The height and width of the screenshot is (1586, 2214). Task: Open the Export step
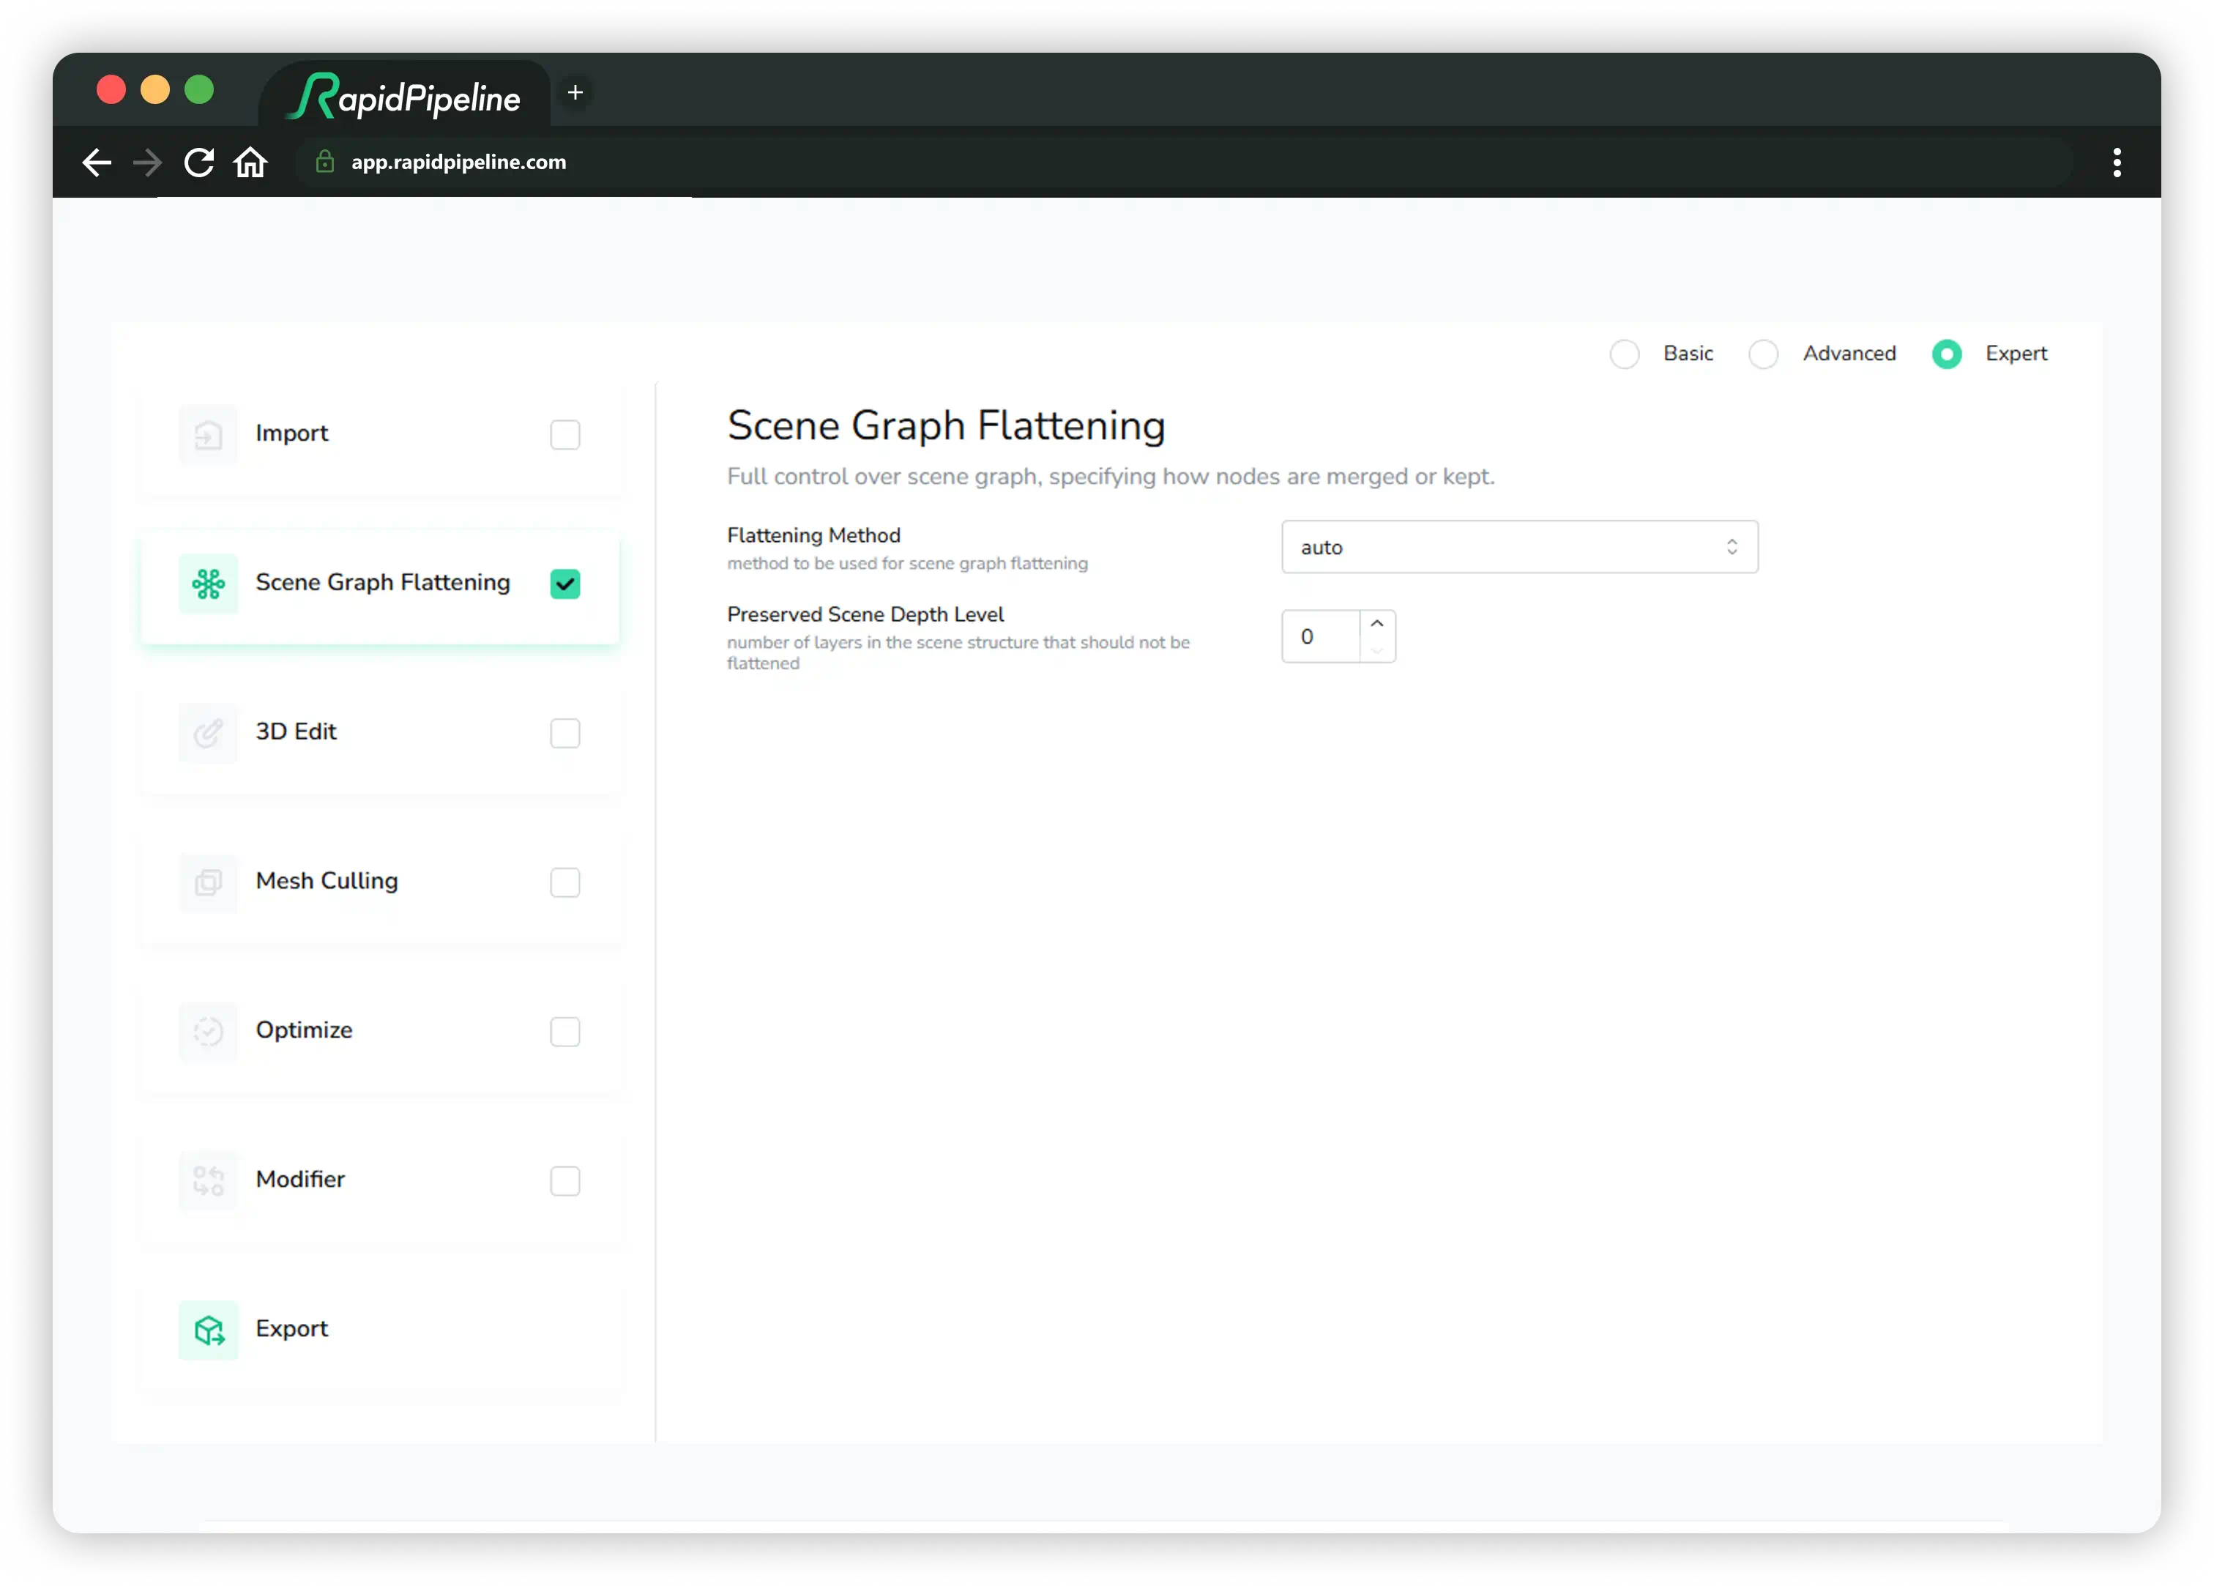click(380, 1329)
